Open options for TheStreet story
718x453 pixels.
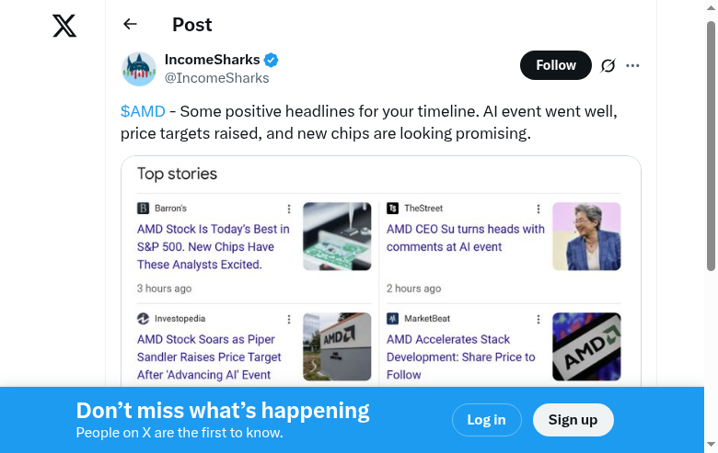[x=538, y=209]
